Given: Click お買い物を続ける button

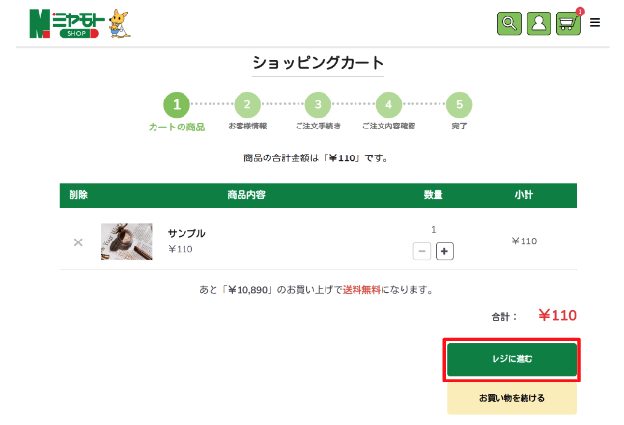Looking at the screenshot, I should 512,398.
